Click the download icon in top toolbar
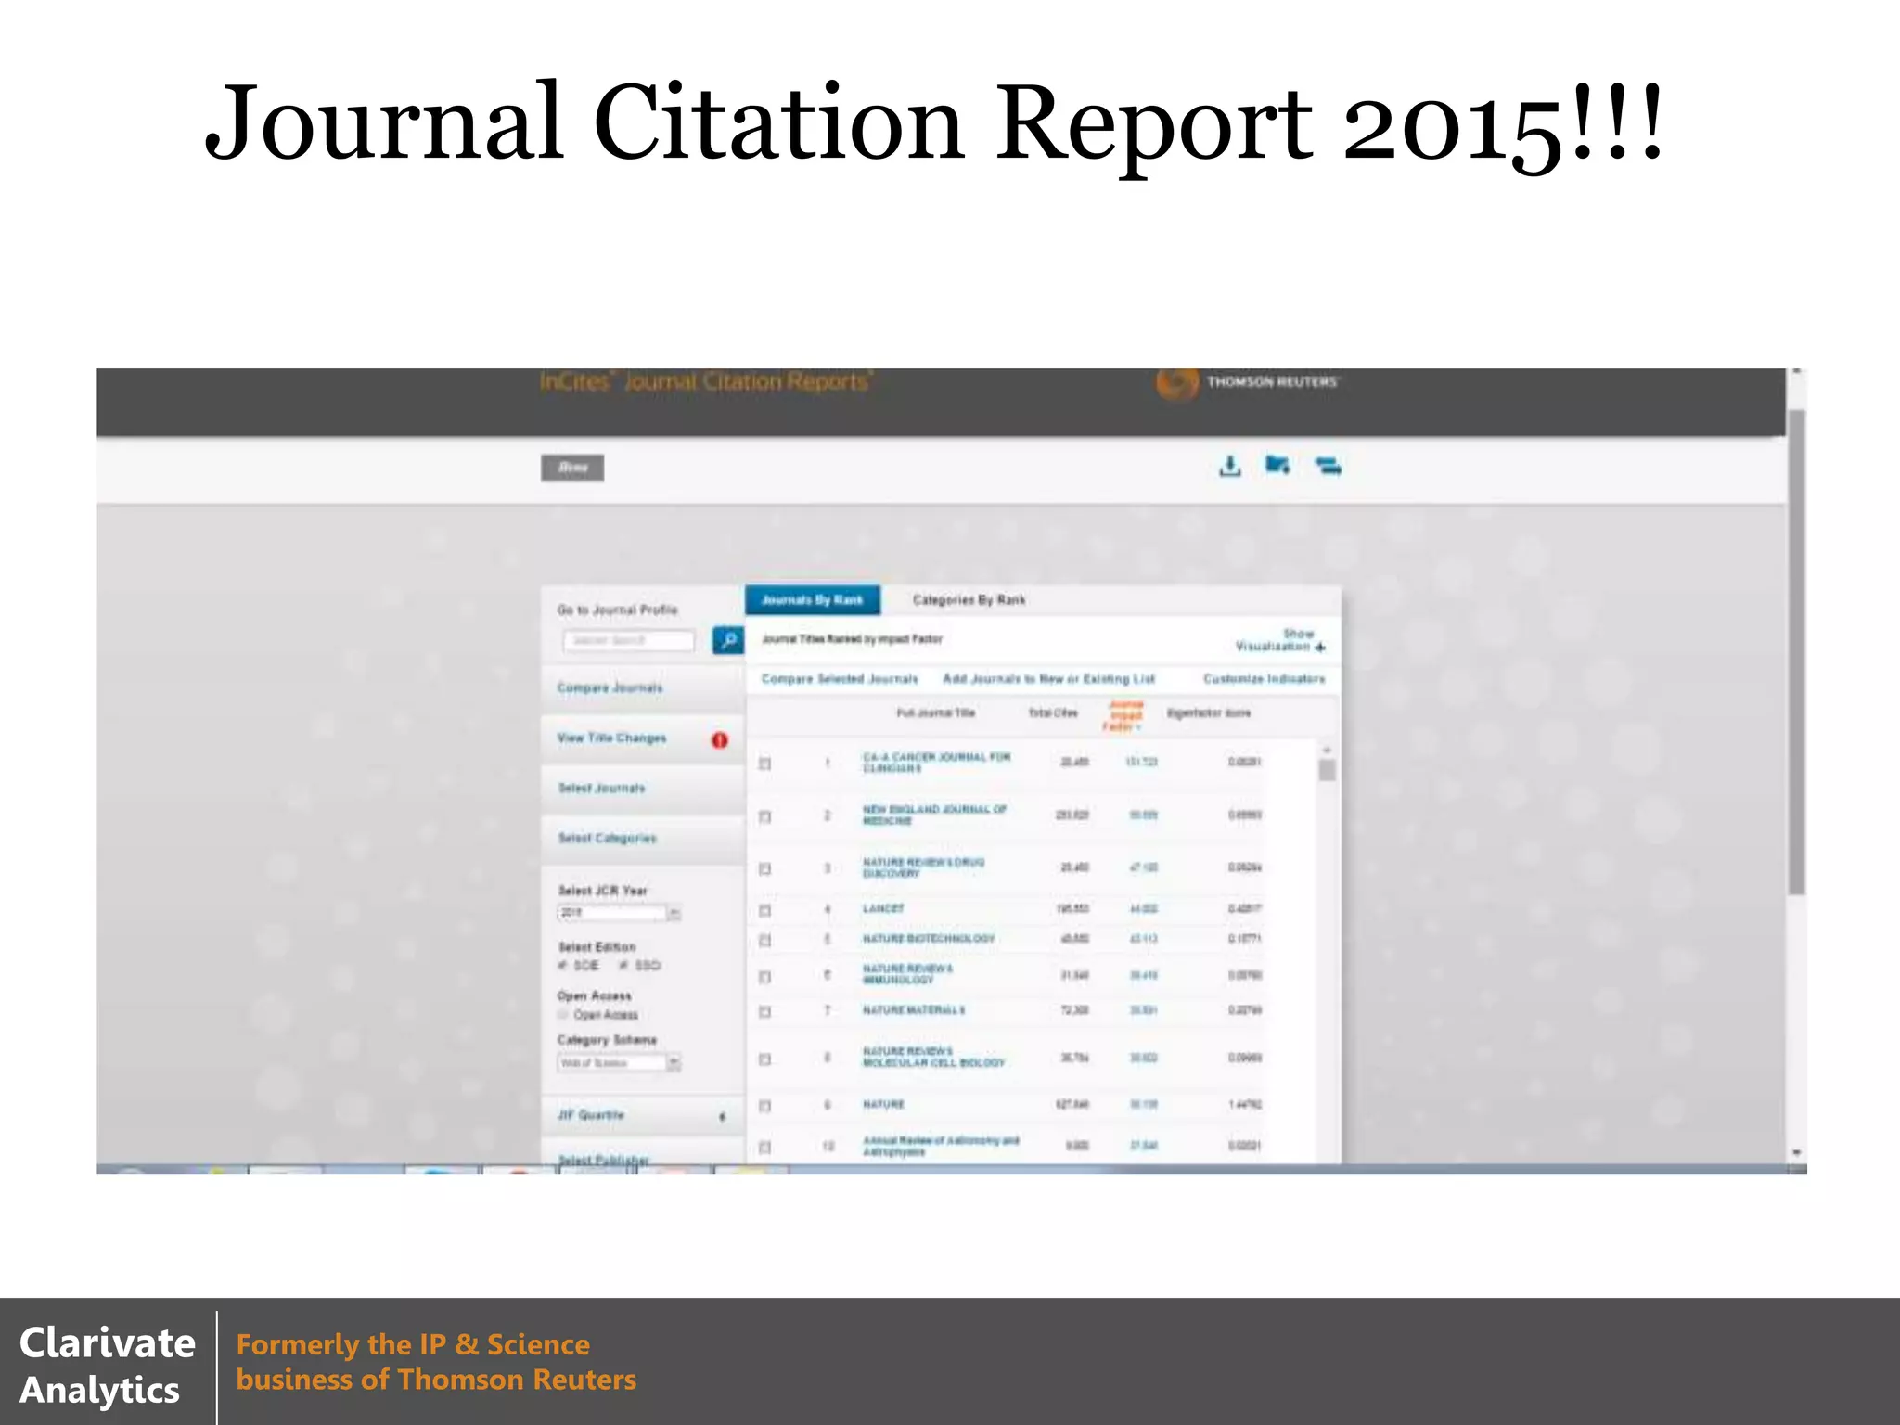The width and height of the screenshot is (1900, 1425). coord(1230,466)
